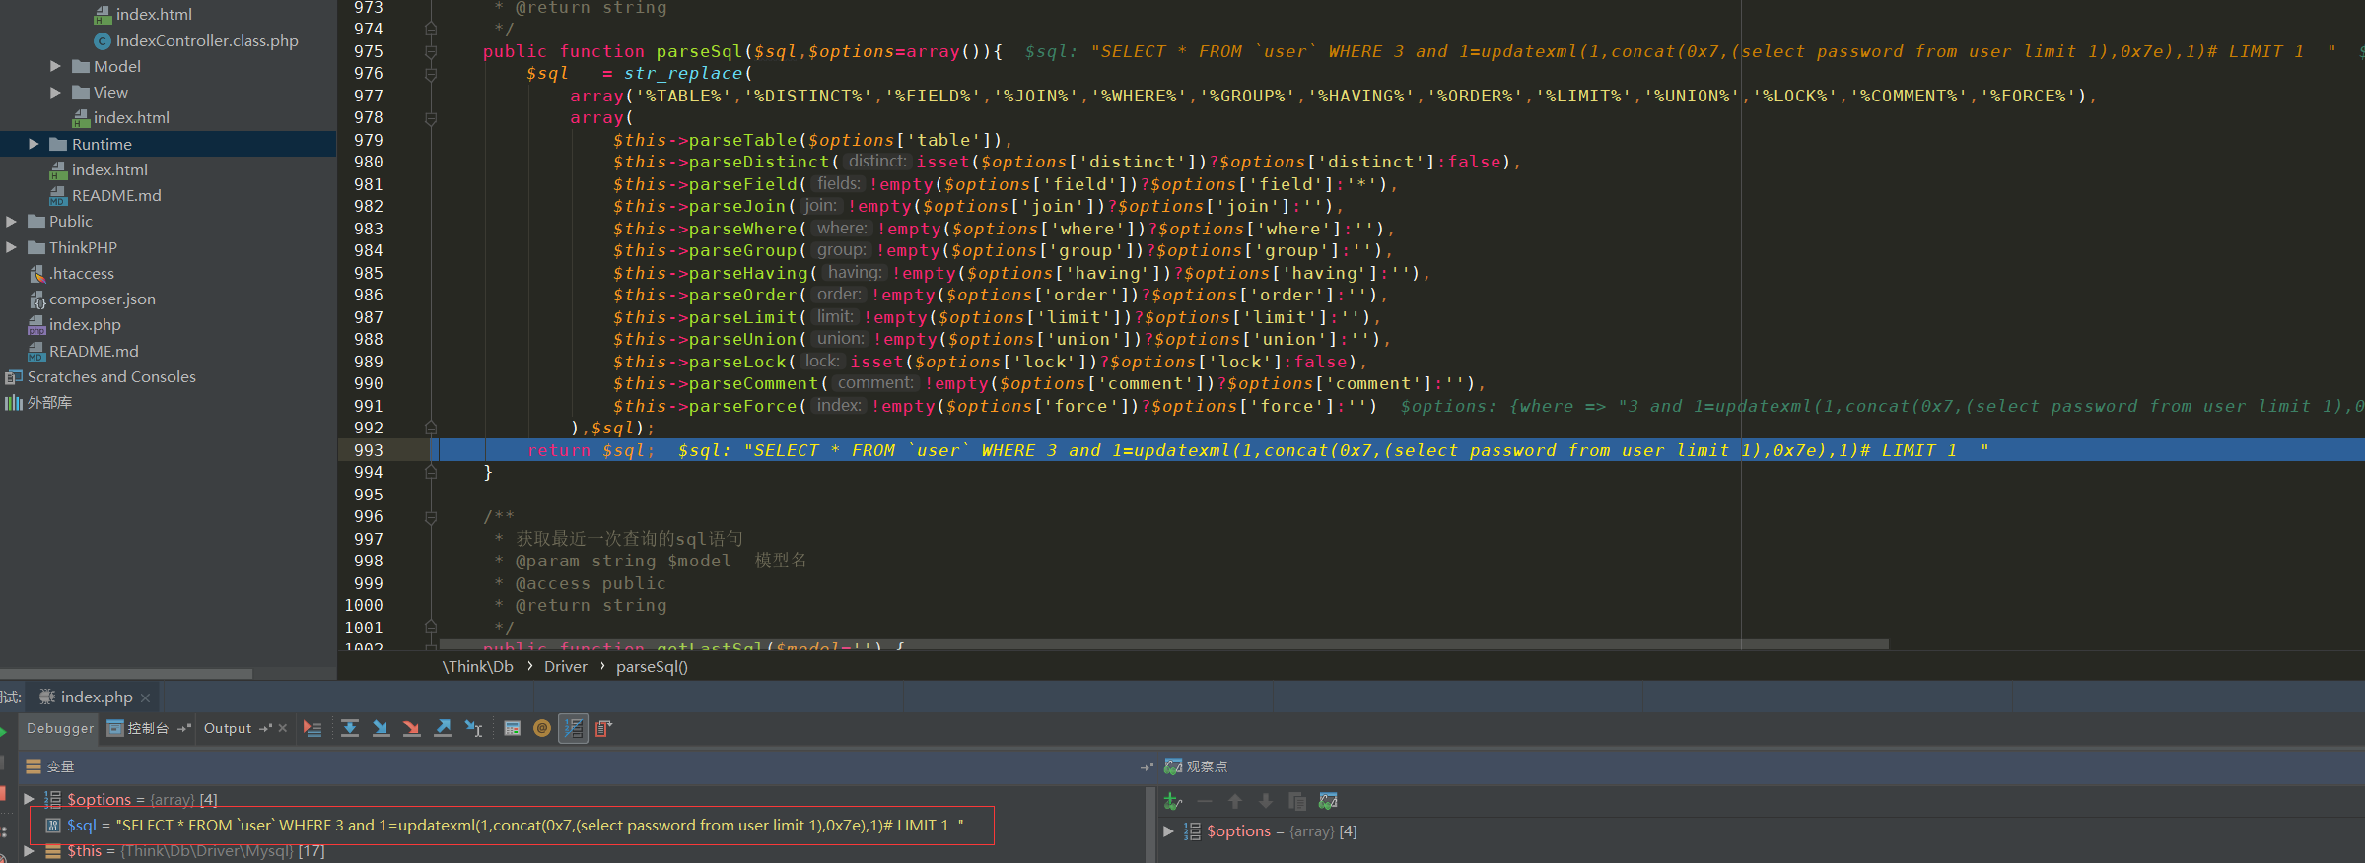Click parseForce call on line 991
2365x863 pixels.
pos(742,406)
